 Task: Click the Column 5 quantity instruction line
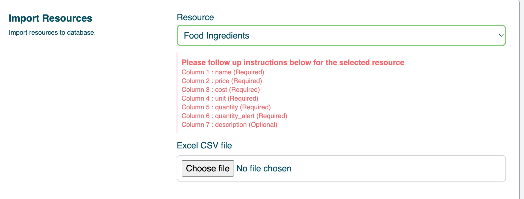226,107
